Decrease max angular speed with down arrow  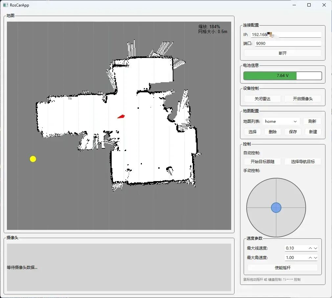coord(316,258)
